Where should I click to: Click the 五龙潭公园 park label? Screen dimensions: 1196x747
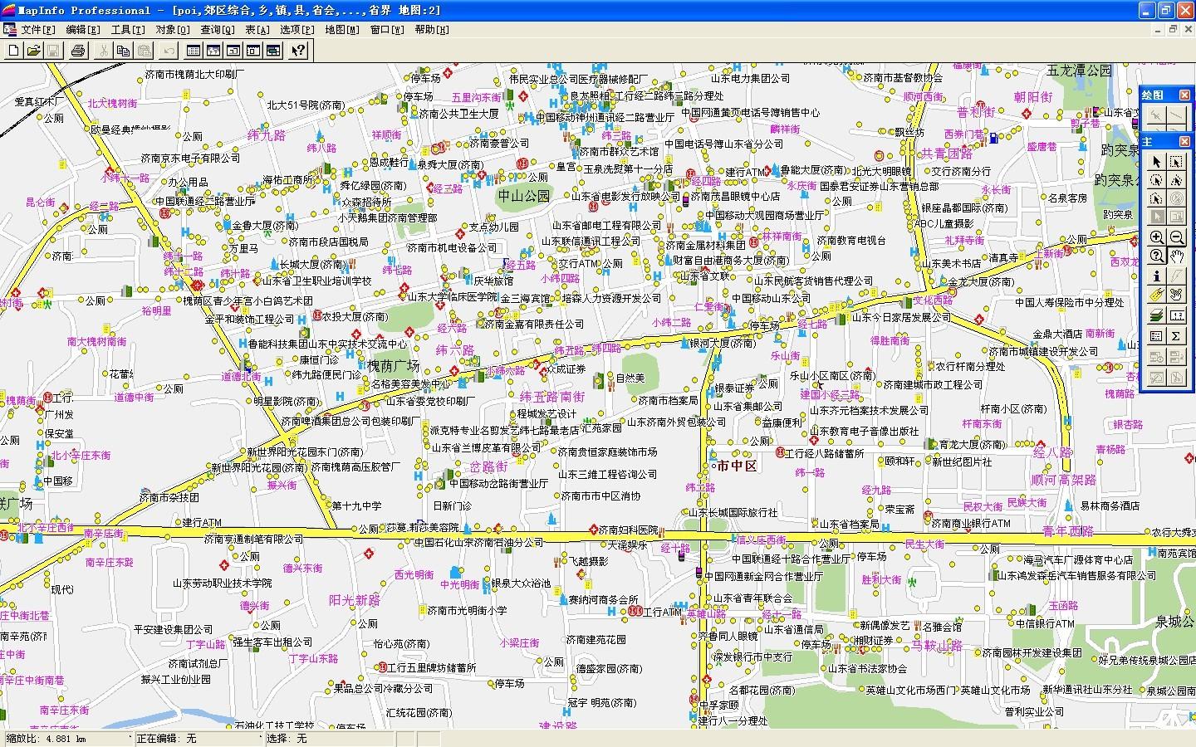pyautogui.click(x=1079, y=71)
